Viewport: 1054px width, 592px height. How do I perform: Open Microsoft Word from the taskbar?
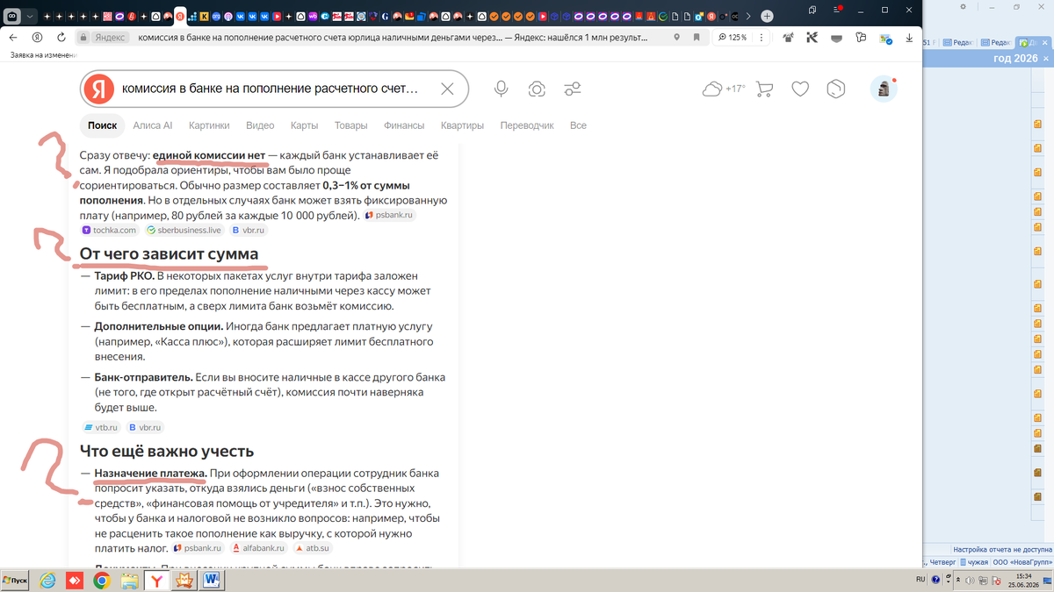212,580
